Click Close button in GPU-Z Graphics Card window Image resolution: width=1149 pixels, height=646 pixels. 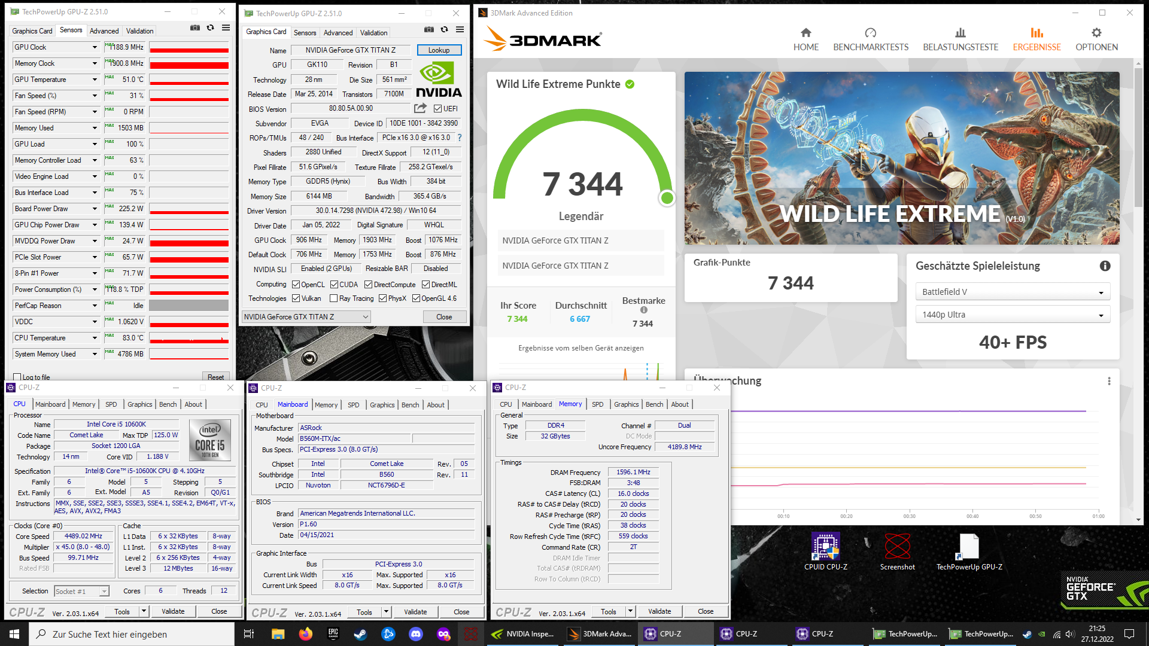tap(444, 317)
